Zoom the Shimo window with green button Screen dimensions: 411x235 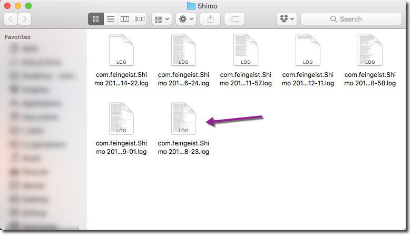[x=28, y=6]
